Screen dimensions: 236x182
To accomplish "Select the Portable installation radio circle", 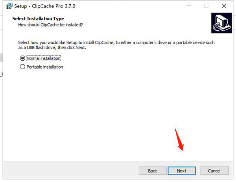I will pyautogui.click(x=22, y=67).
